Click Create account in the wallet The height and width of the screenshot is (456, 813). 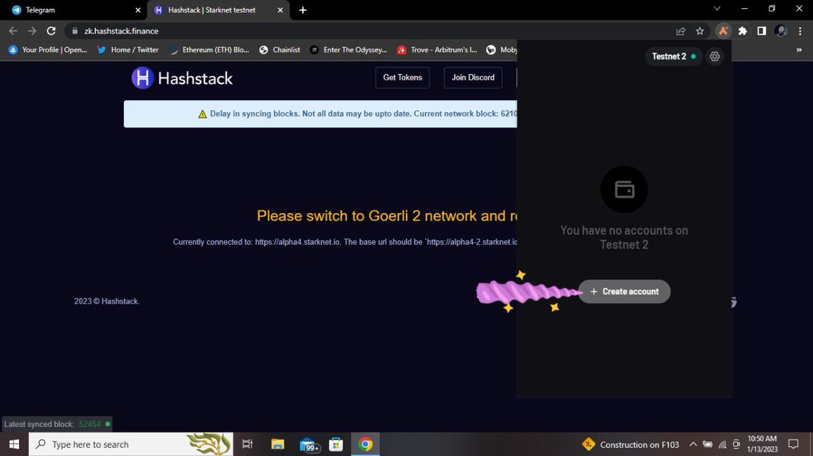(624, 292)
